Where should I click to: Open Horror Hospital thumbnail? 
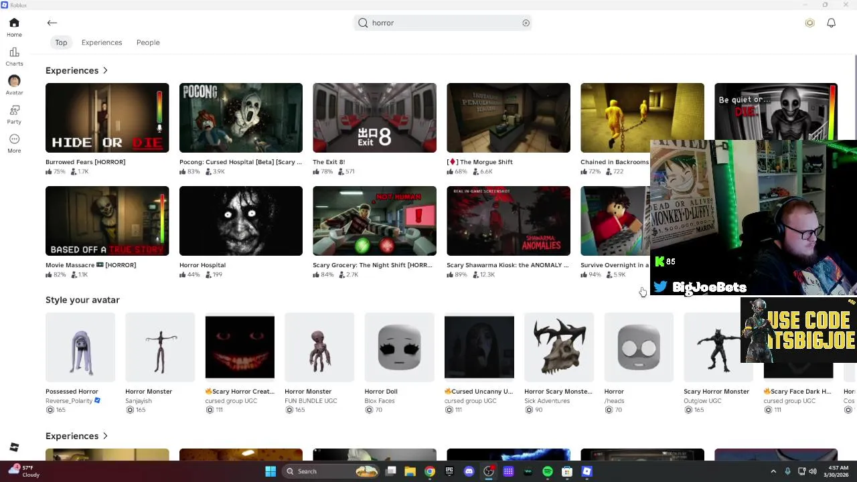coord(241,221)
